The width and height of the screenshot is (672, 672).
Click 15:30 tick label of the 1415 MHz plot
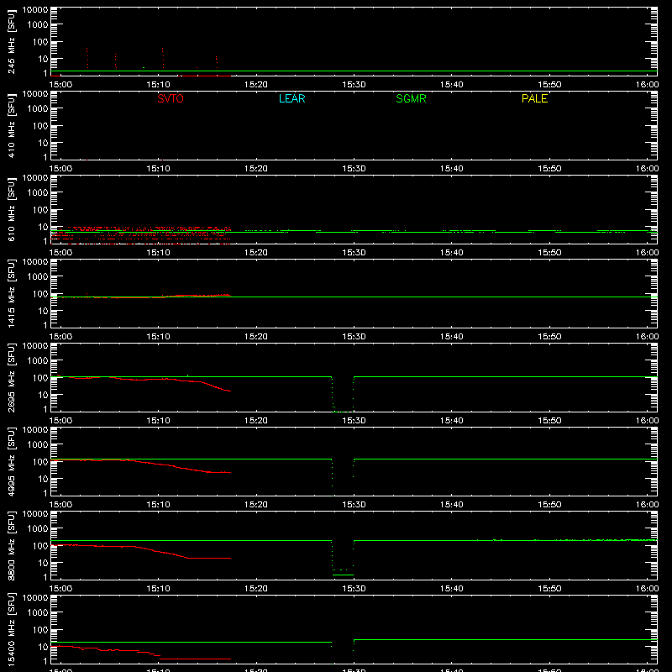coord(354,337)
